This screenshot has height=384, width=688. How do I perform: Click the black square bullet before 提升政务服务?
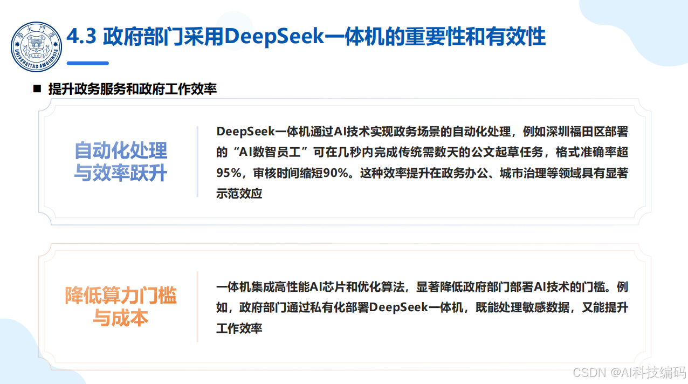[37, 89]
